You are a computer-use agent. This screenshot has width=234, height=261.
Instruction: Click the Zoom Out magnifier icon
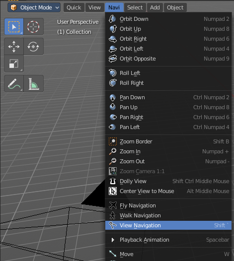[113, 161]
